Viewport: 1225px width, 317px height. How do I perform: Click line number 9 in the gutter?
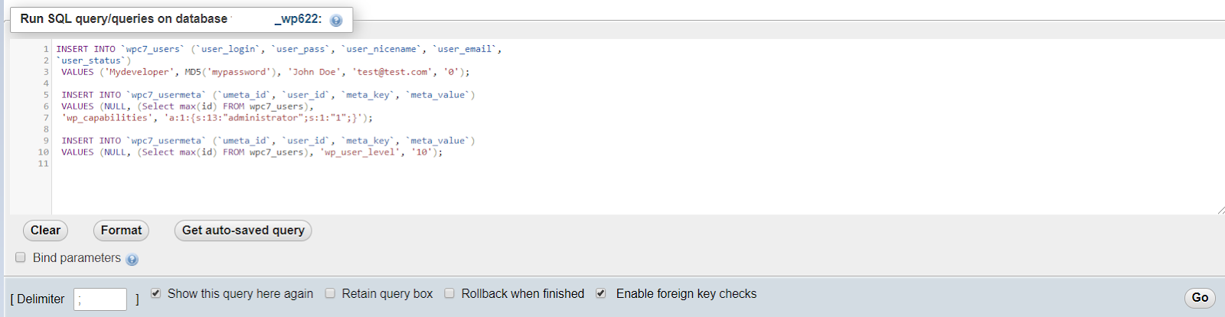tap(46, 141)
